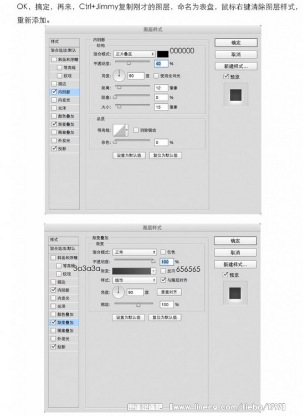Click the 不透明度 field showing 100
The height and width of the screenshot is (416, 303).
pyautogui.click(x=167, y=262)
